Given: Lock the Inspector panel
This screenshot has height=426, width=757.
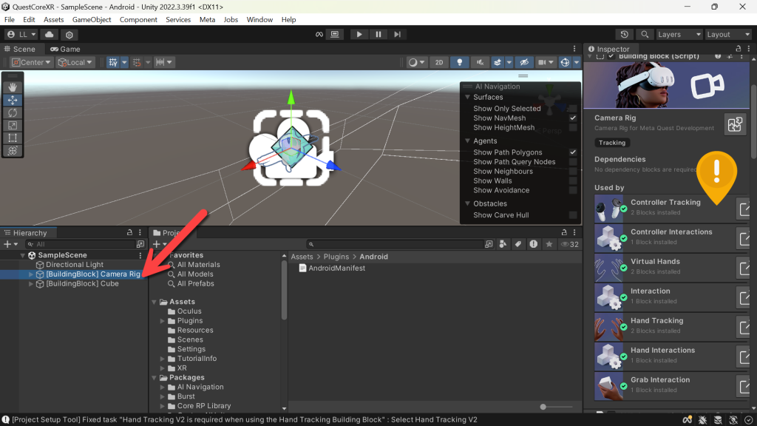Looking at the screenshot, I should tap(738, 49).
